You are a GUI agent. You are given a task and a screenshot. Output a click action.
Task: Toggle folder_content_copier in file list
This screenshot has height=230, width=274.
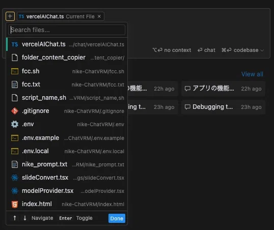pyautogui.click(x=67, y=57)
